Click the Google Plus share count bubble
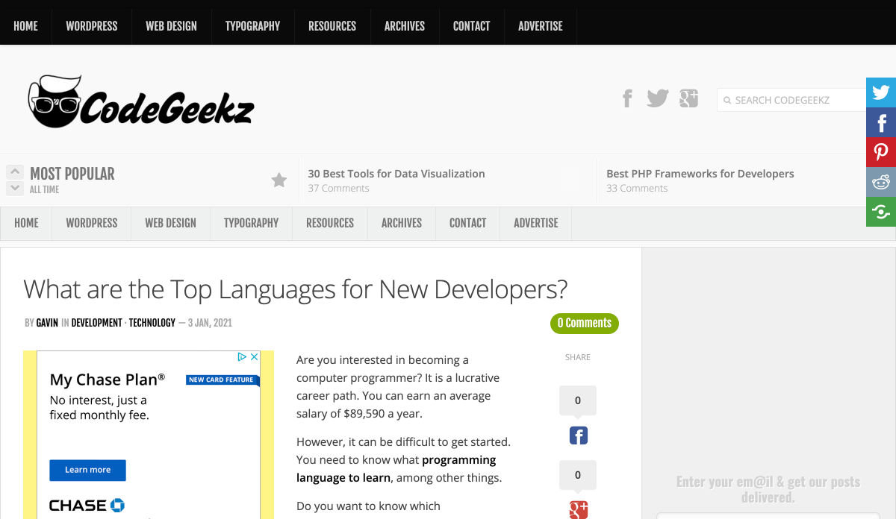Image resolution: width=896 pixels, height=519 pixels. (578, 476)
